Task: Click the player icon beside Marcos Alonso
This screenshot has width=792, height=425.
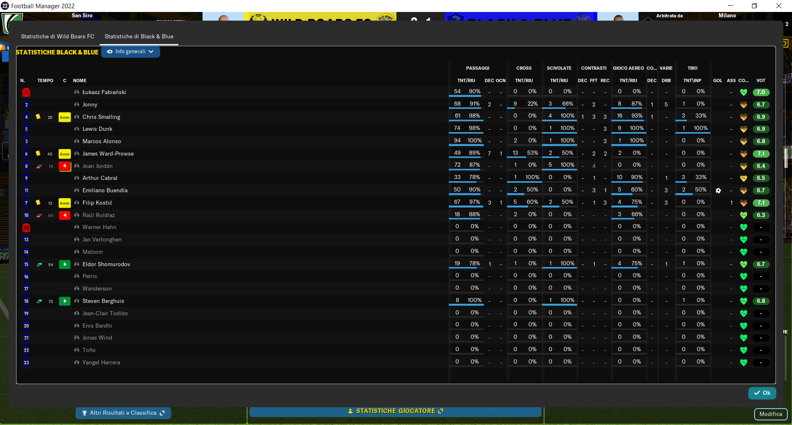Action: point(77,142)
